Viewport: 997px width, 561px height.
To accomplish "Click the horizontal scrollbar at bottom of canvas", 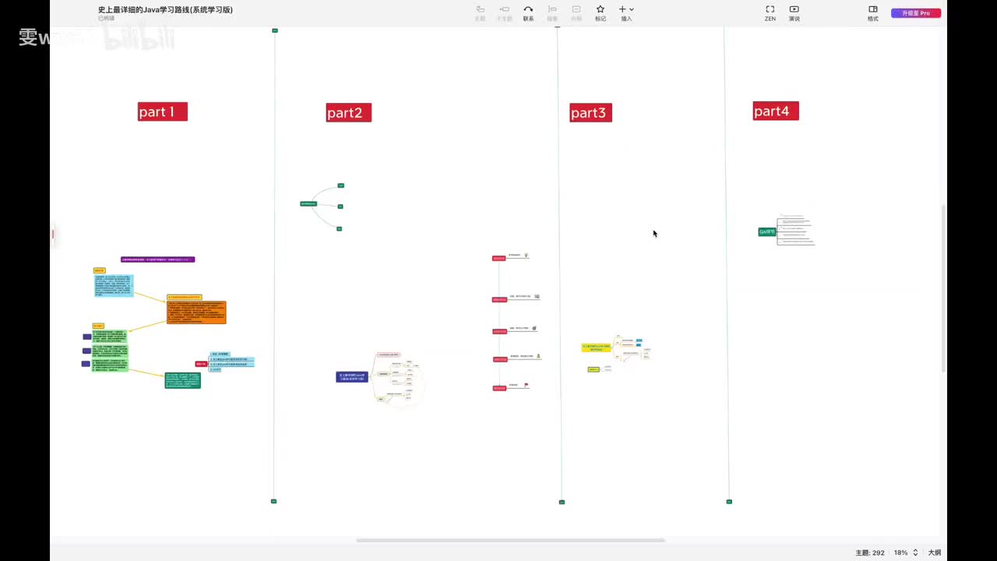I will coord(510,540).
